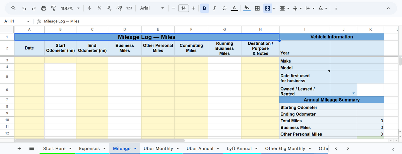The image size is (402, 154).
Task: Open the Uber Annual tab dropdown arrow
Action: pos(218,149)
